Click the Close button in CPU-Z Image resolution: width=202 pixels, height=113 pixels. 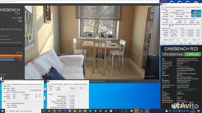click(x=198, y=44)
